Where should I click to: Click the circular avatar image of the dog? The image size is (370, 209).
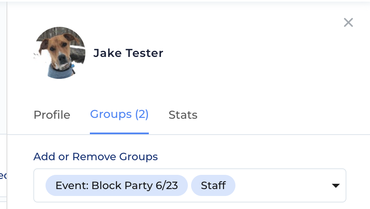[59, 53]
